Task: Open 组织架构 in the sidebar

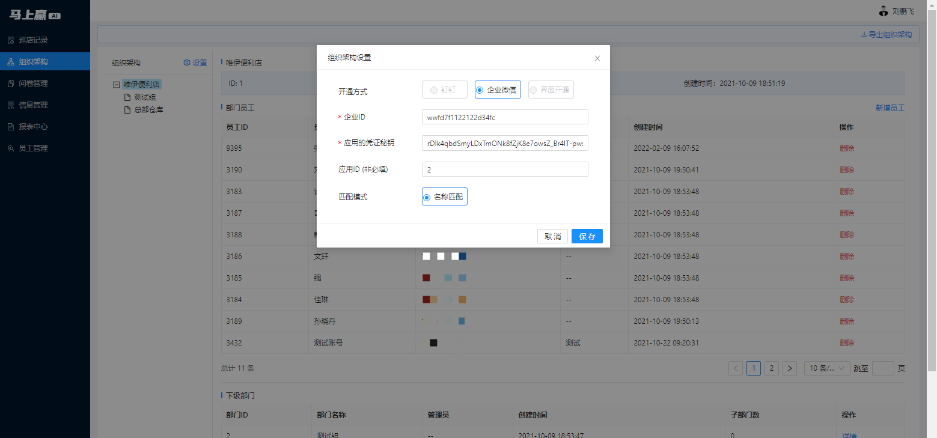Action: (45, 62)
